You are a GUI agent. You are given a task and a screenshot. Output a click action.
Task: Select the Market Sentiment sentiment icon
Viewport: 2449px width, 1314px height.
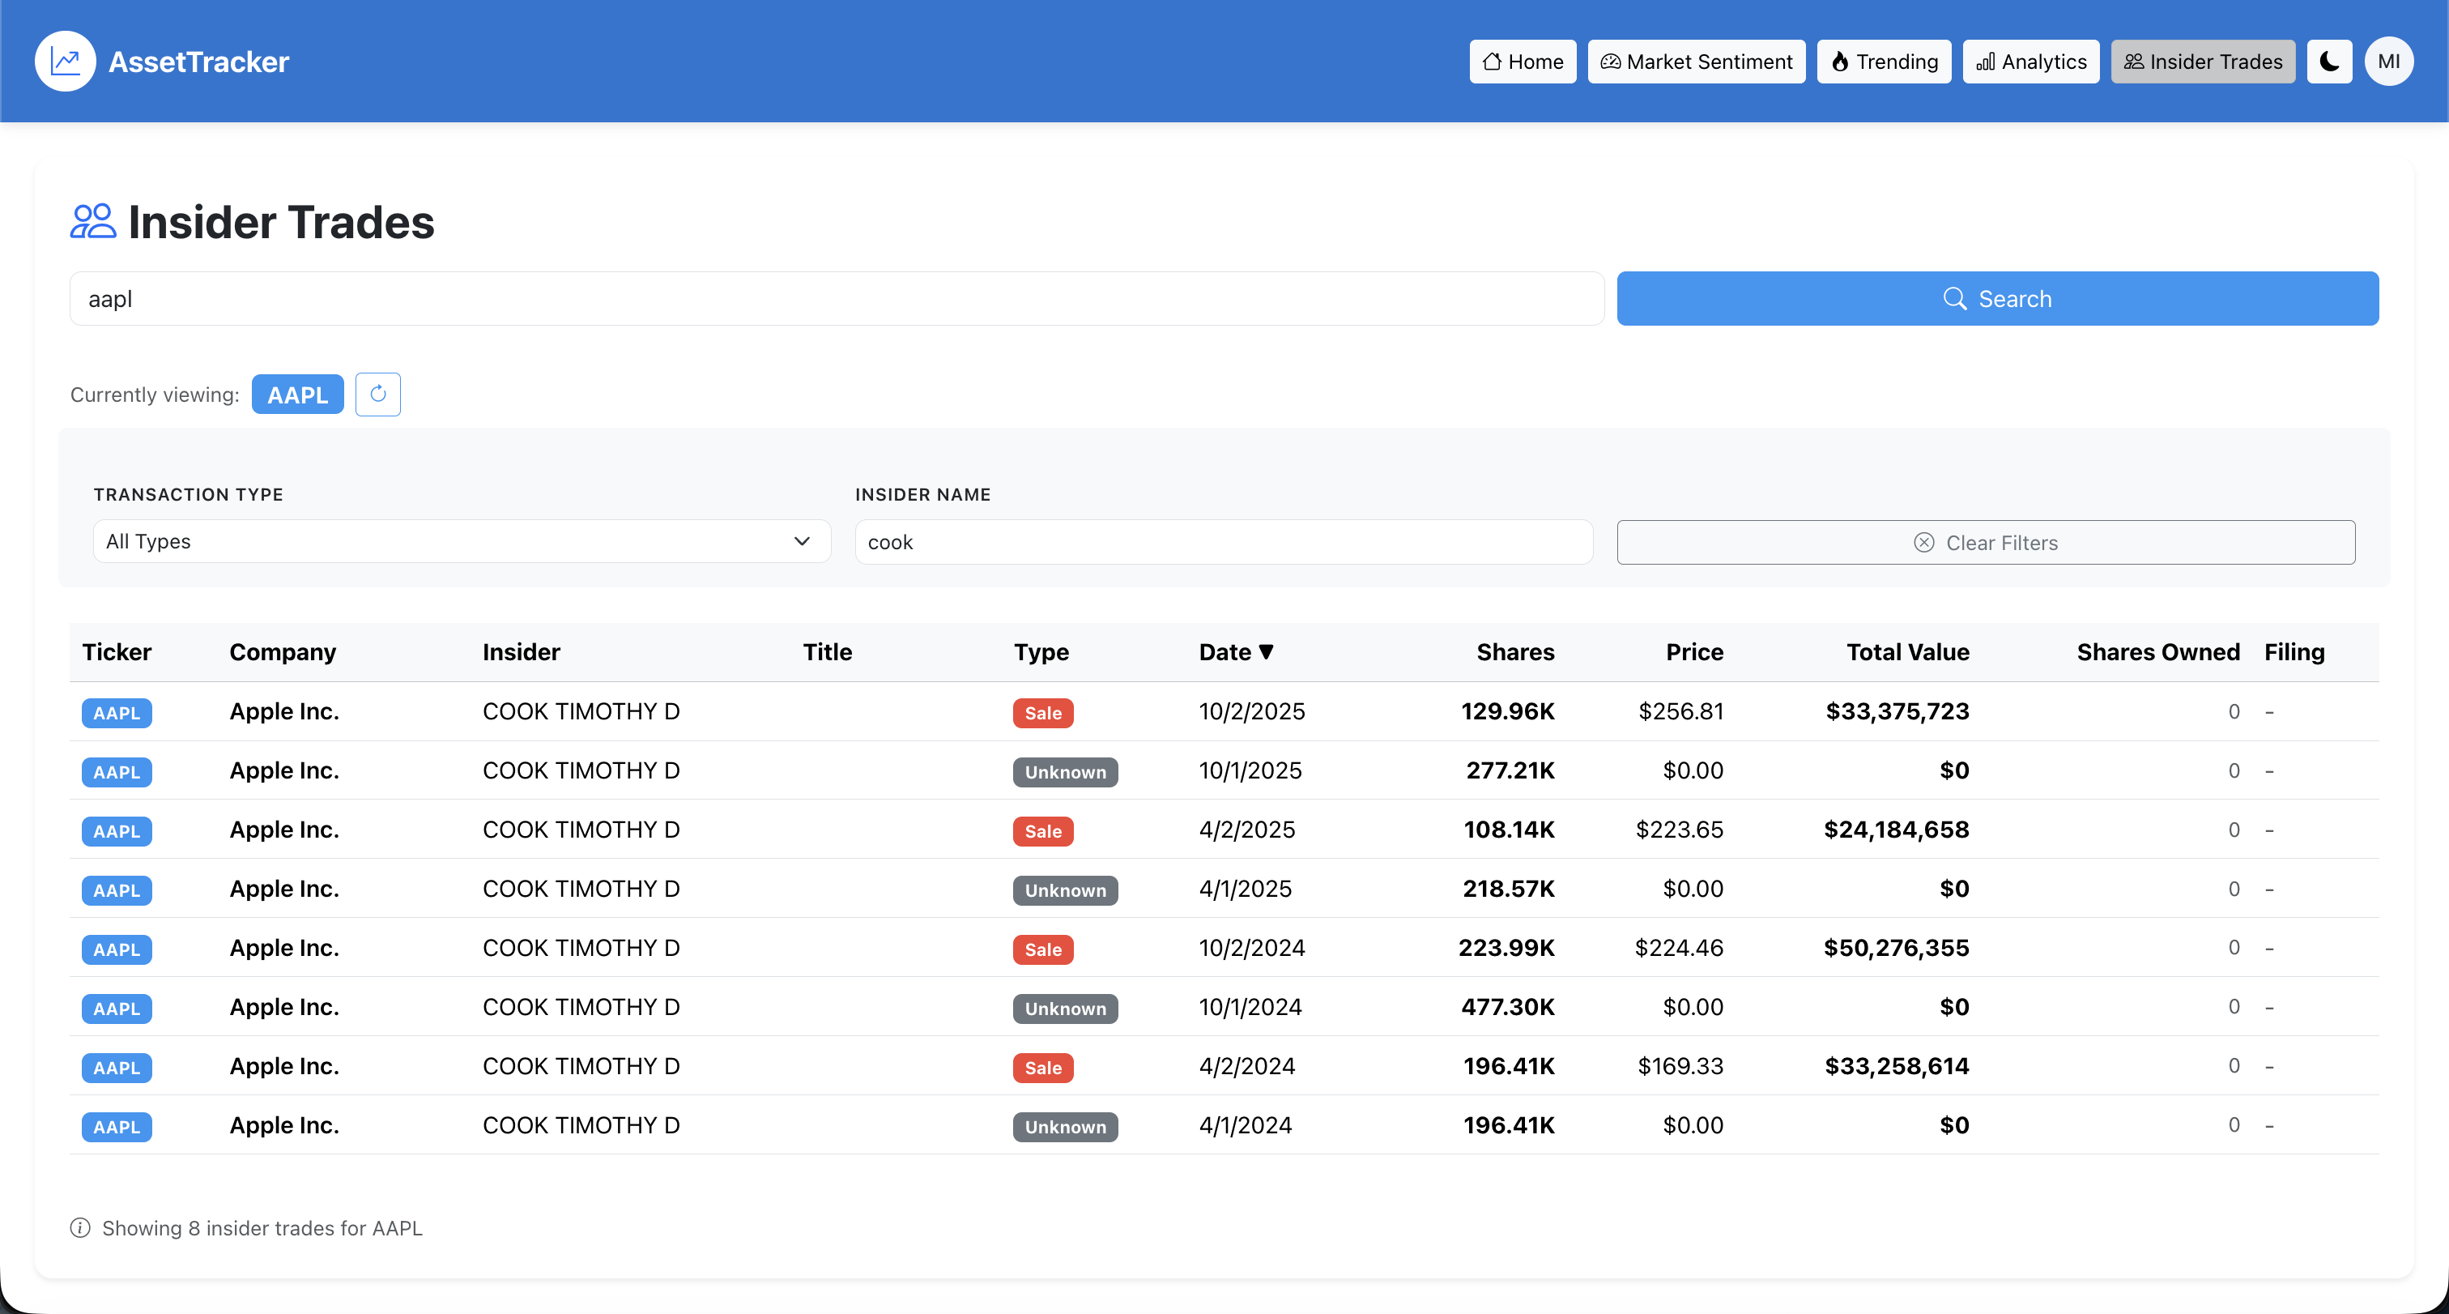1611,61
